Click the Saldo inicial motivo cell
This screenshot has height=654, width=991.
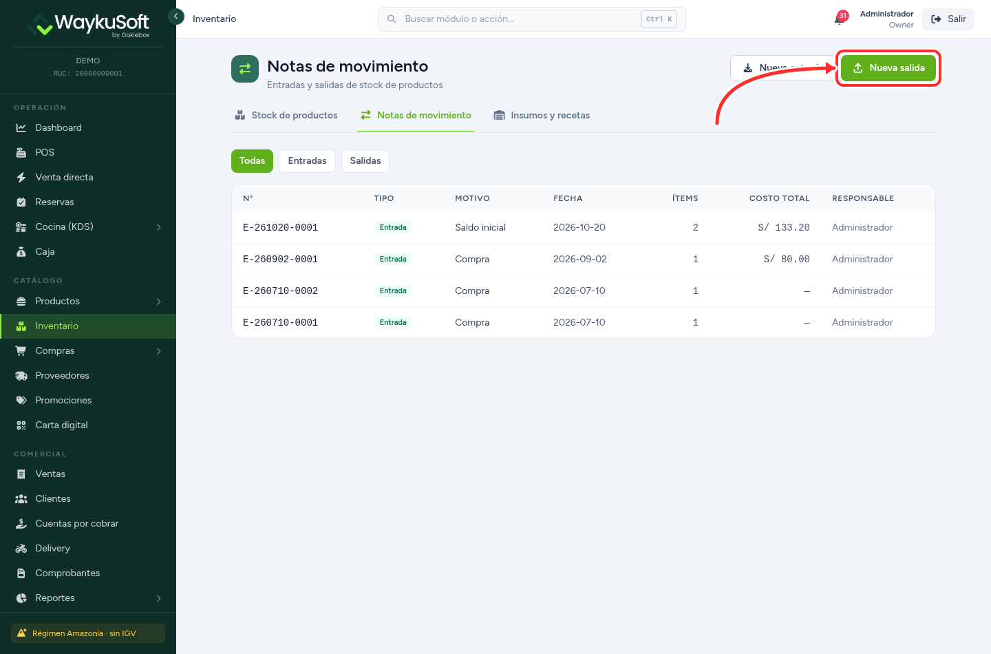pyautogui.click(x=480, y=228)
